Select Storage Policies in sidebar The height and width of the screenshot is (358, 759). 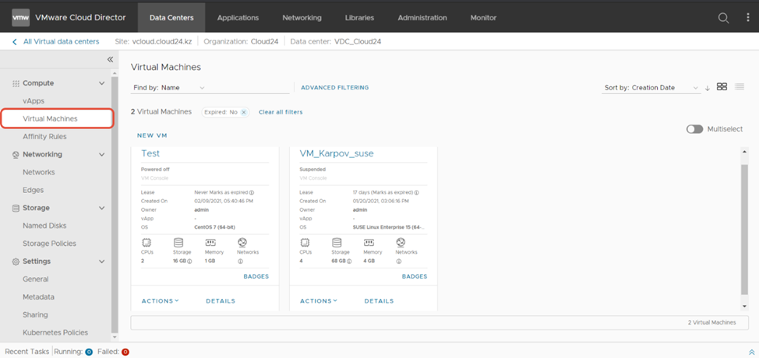50,244
